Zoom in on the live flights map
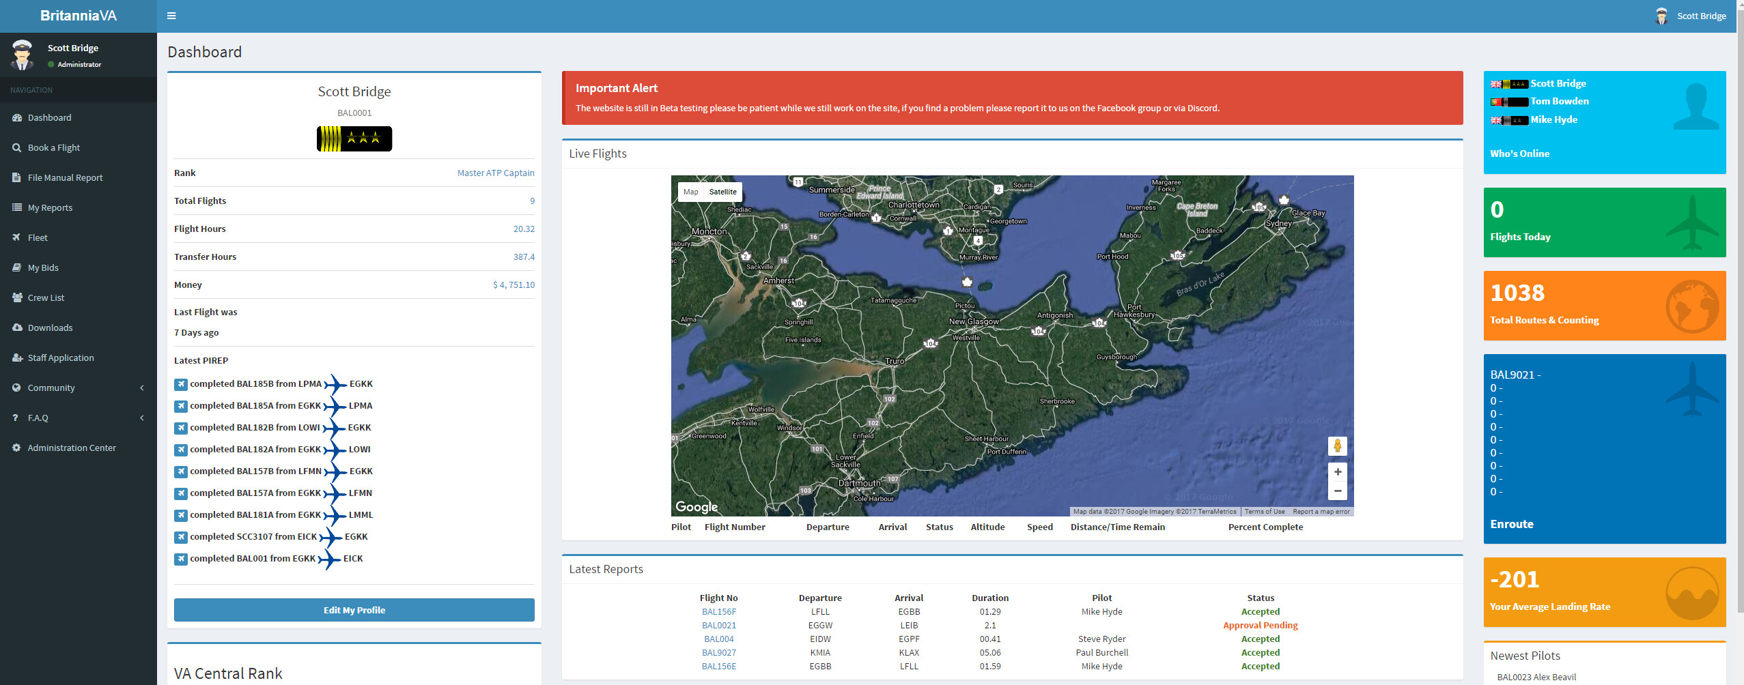The width and height of the screenshot is (1744, 685). [1337, 472]
